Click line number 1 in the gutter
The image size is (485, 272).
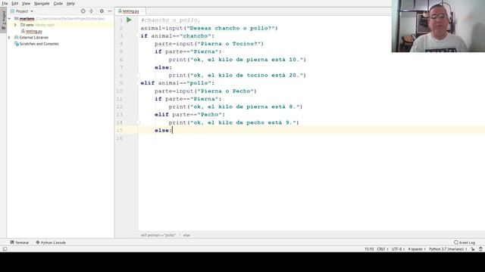point(121,20)
